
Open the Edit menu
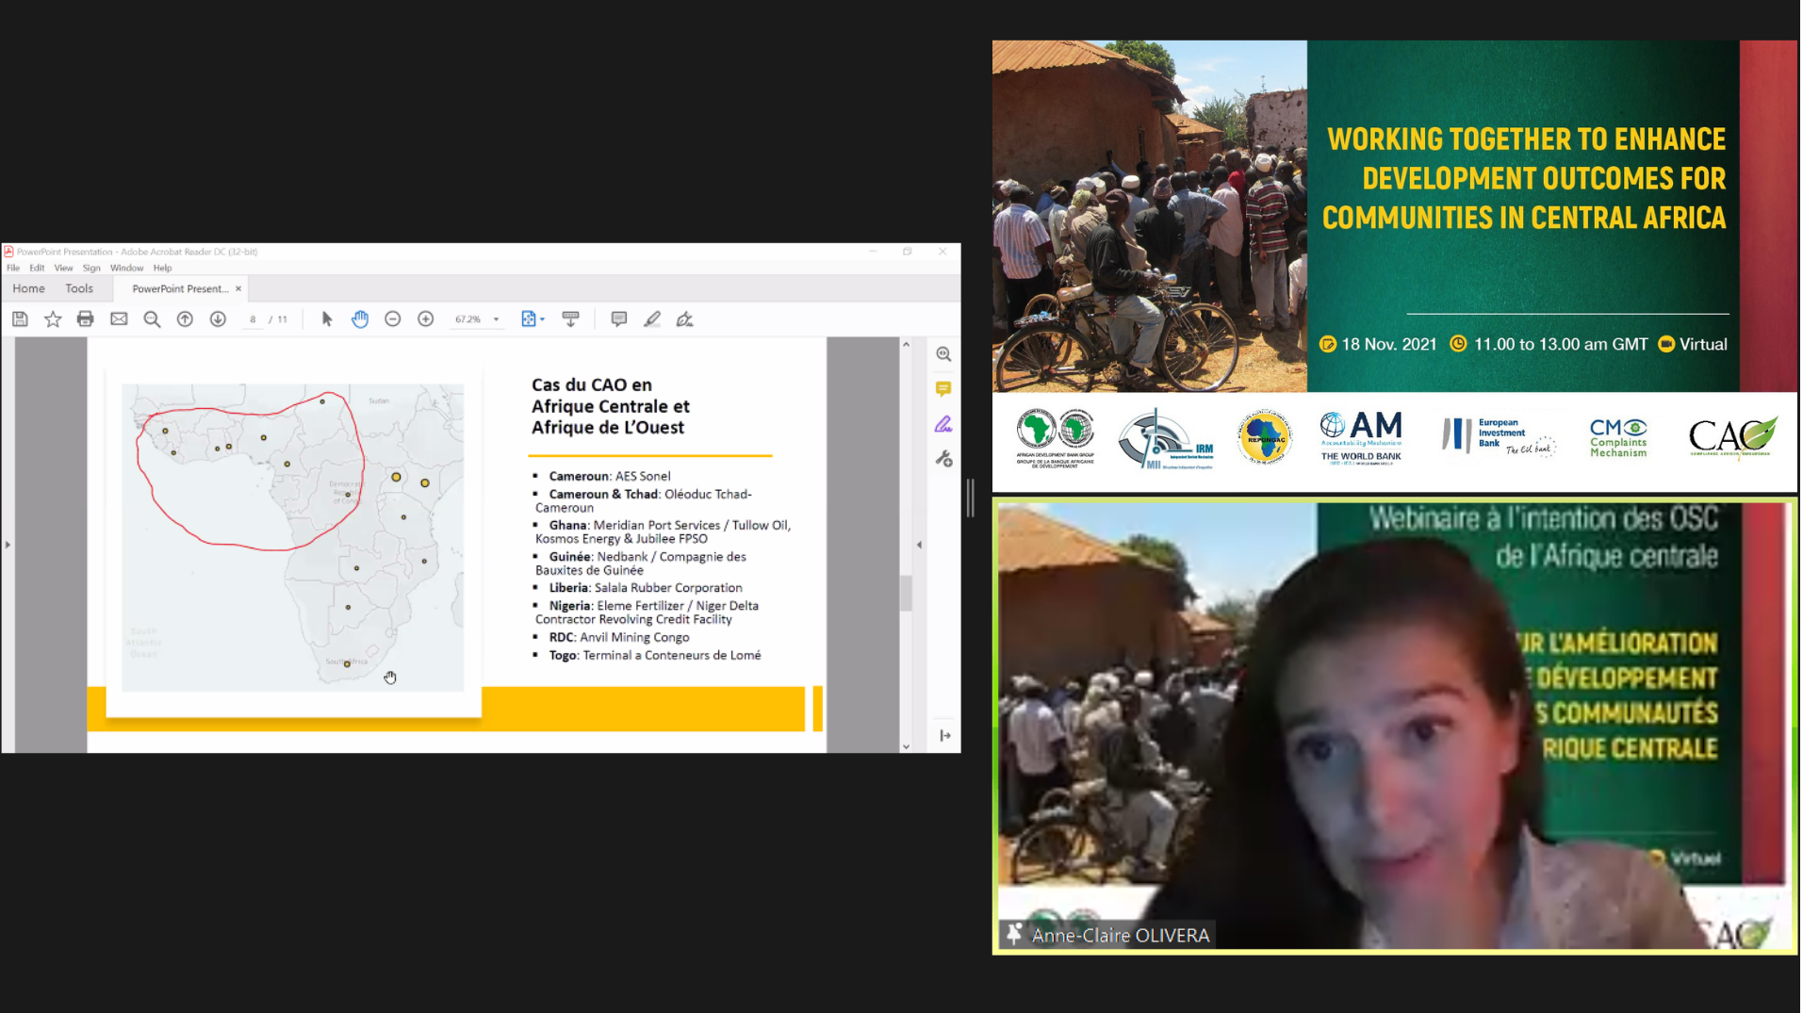coord(37,268)
